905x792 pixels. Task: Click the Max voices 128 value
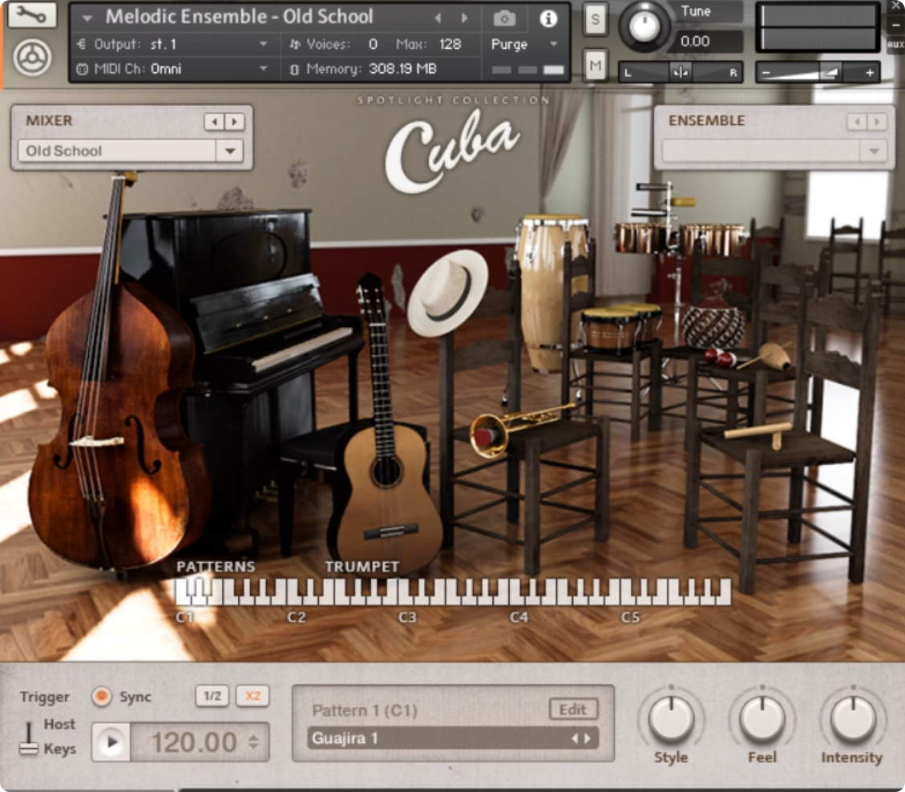click(450, 44)
